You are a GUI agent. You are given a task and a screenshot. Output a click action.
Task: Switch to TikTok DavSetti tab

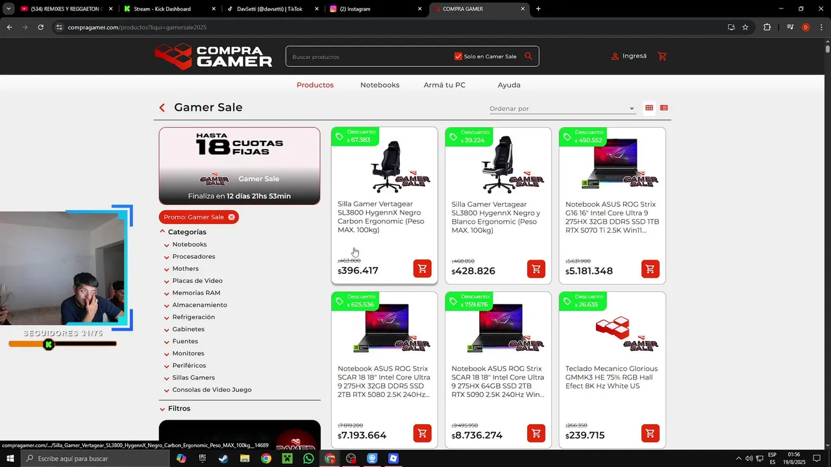point(273,9)
